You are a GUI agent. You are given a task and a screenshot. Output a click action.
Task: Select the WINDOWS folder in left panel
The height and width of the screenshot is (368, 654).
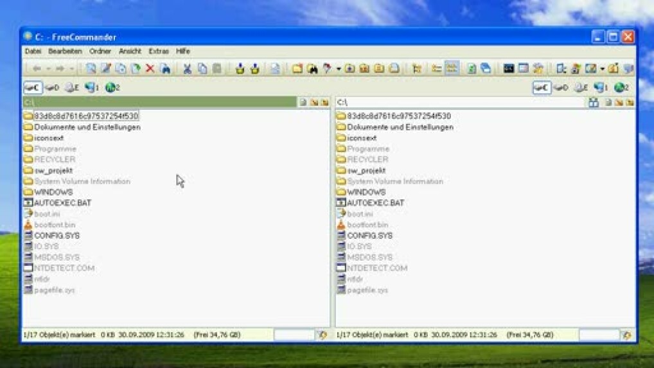click(53, 192)
